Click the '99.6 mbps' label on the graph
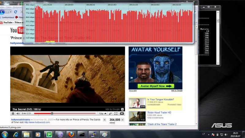Image resolution: width=245 pixels, height=138 pixels. [x=30, y=5]
